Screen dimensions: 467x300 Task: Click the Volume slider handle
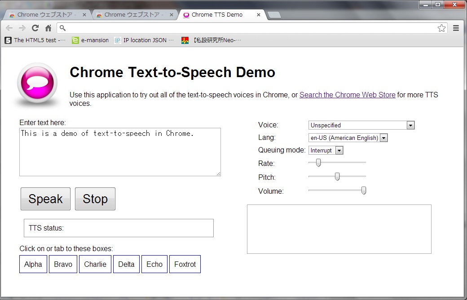[x=364, y=190]
